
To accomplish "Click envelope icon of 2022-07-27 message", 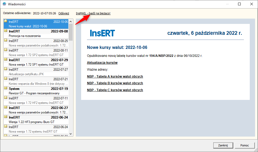I will [6, 69].
